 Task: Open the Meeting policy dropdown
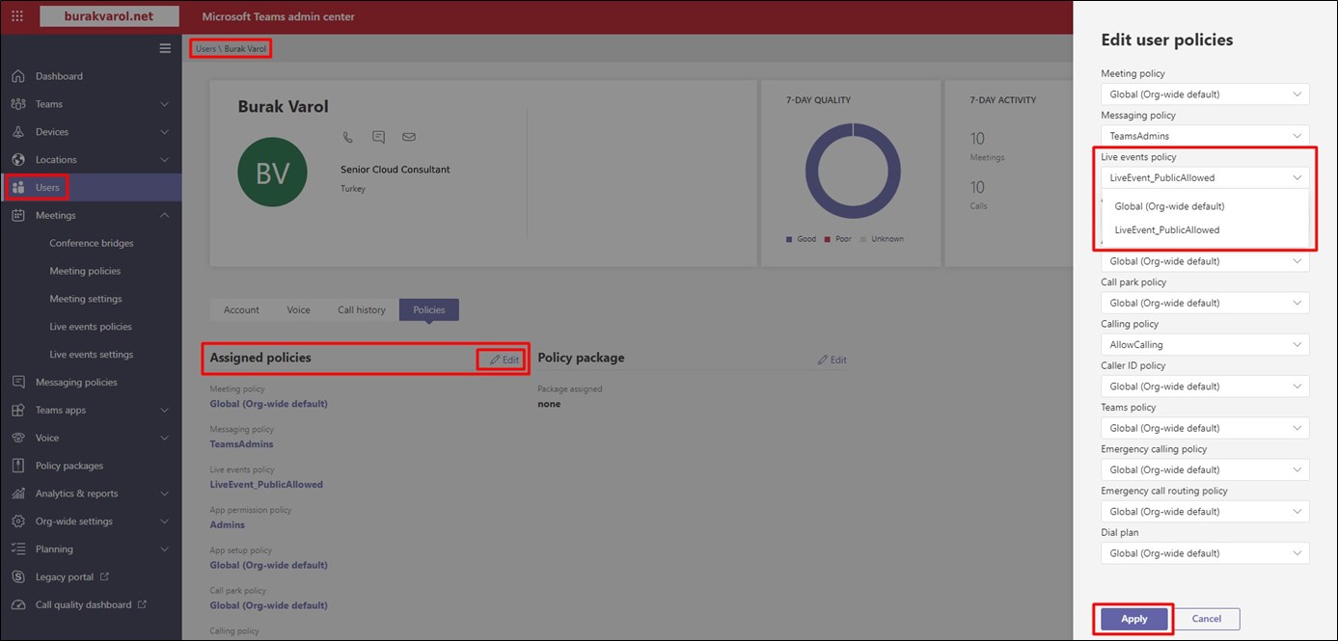(1205, 94)
